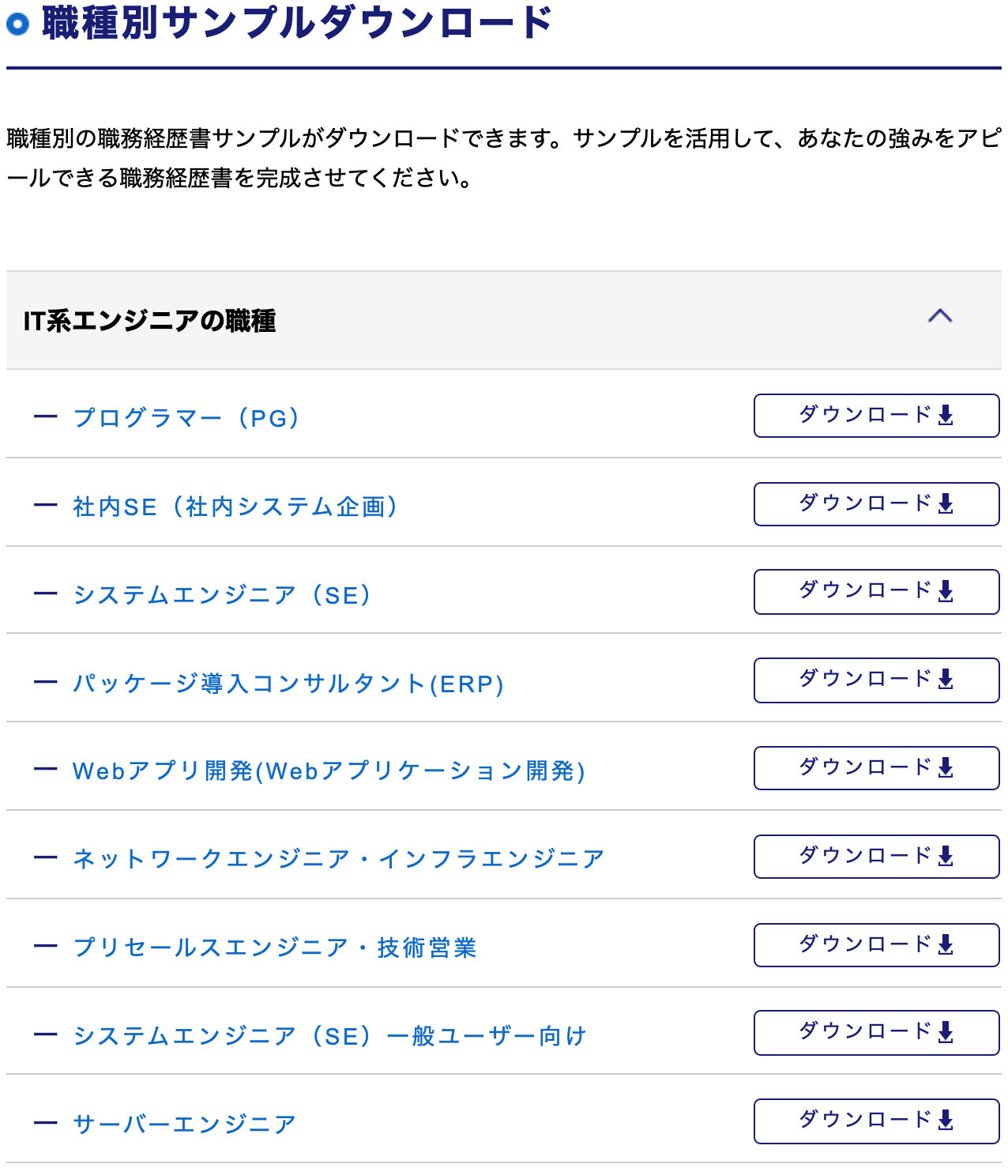Download the SE 一般ユーザー向け sample
Viewport: 1008px width, 1168px height.
coord(876,1032)
